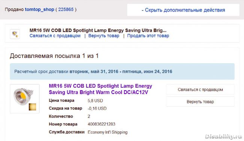View seller feedback score 225865
This screenshot has height=141, width=244.
click(x=66, y=9)
